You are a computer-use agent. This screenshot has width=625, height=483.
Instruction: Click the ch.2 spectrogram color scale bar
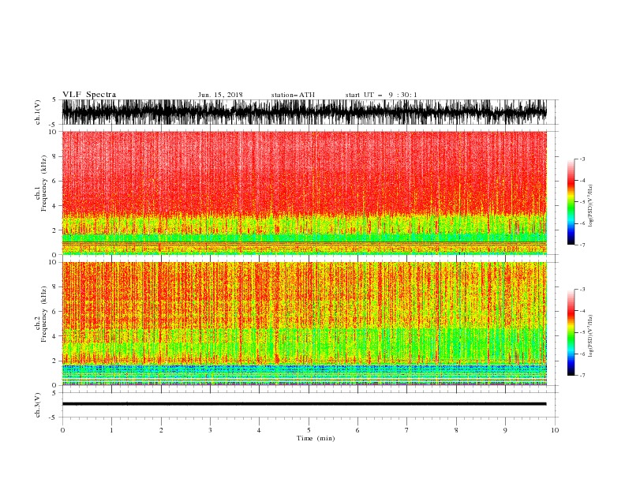pos(571,332)
